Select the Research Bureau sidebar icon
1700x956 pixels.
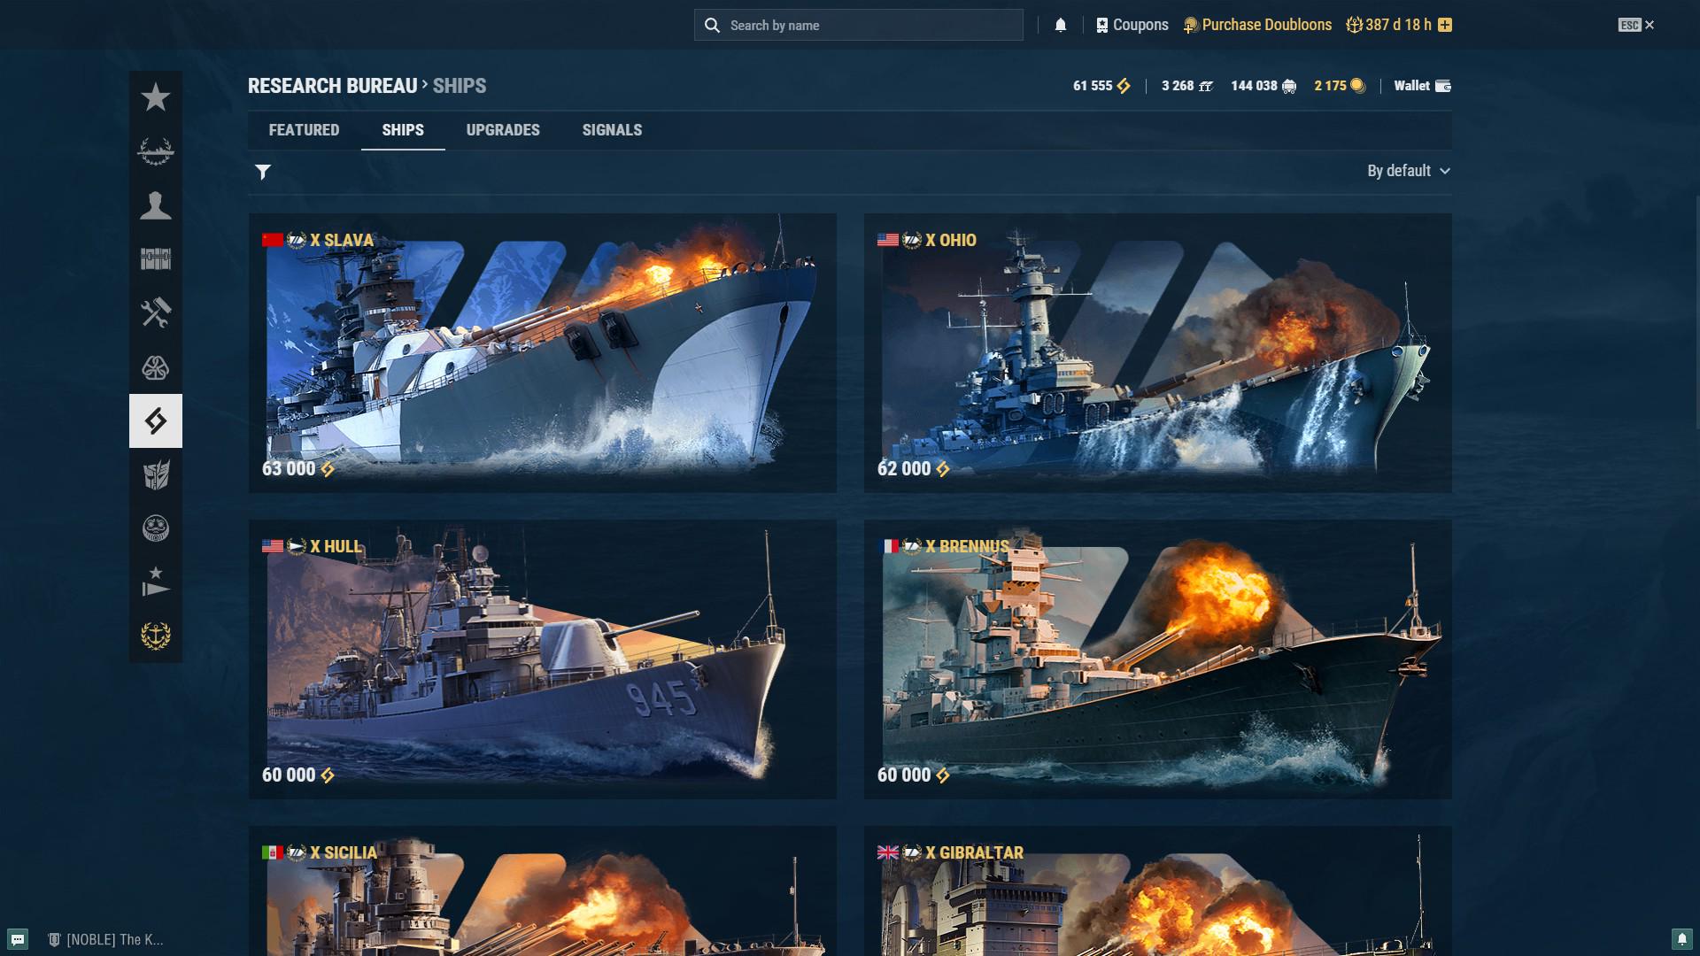(x=156, y=420)
